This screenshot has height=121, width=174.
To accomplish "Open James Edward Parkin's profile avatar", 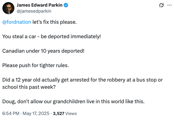I will point(8,8).
